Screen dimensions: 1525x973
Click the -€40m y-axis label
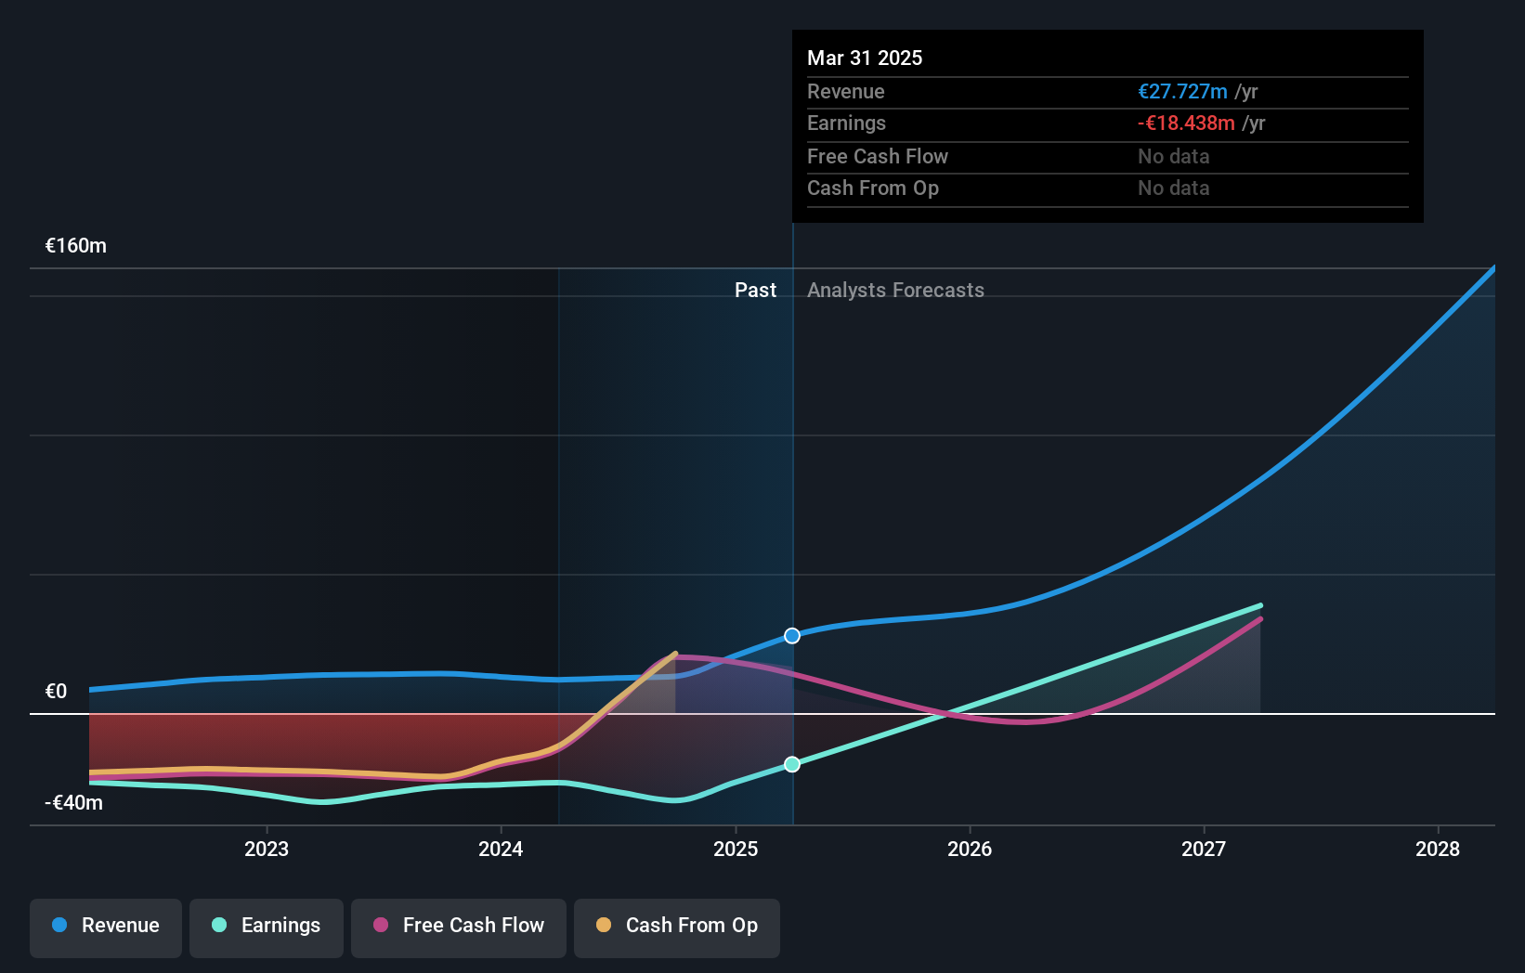[x=74, y=803]
